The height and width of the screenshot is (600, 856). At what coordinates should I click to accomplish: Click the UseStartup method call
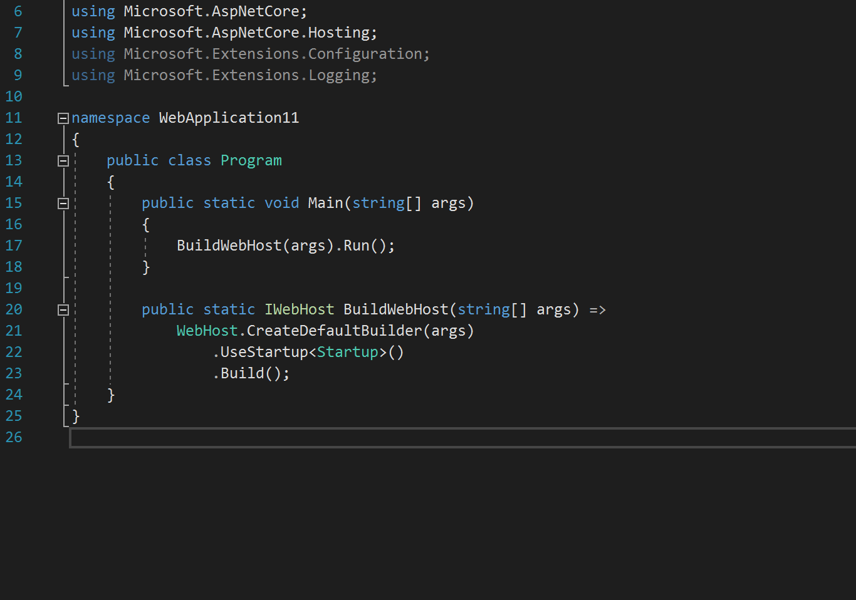click(263, 351)
